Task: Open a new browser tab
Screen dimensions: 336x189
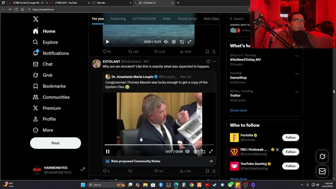Action: (178, 3)
